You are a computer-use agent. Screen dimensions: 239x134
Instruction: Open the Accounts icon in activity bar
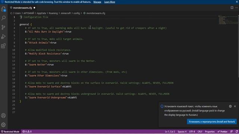point(3,116)
